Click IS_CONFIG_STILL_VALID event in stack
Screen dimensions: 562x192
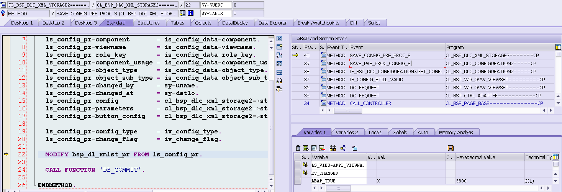(397, 79)
